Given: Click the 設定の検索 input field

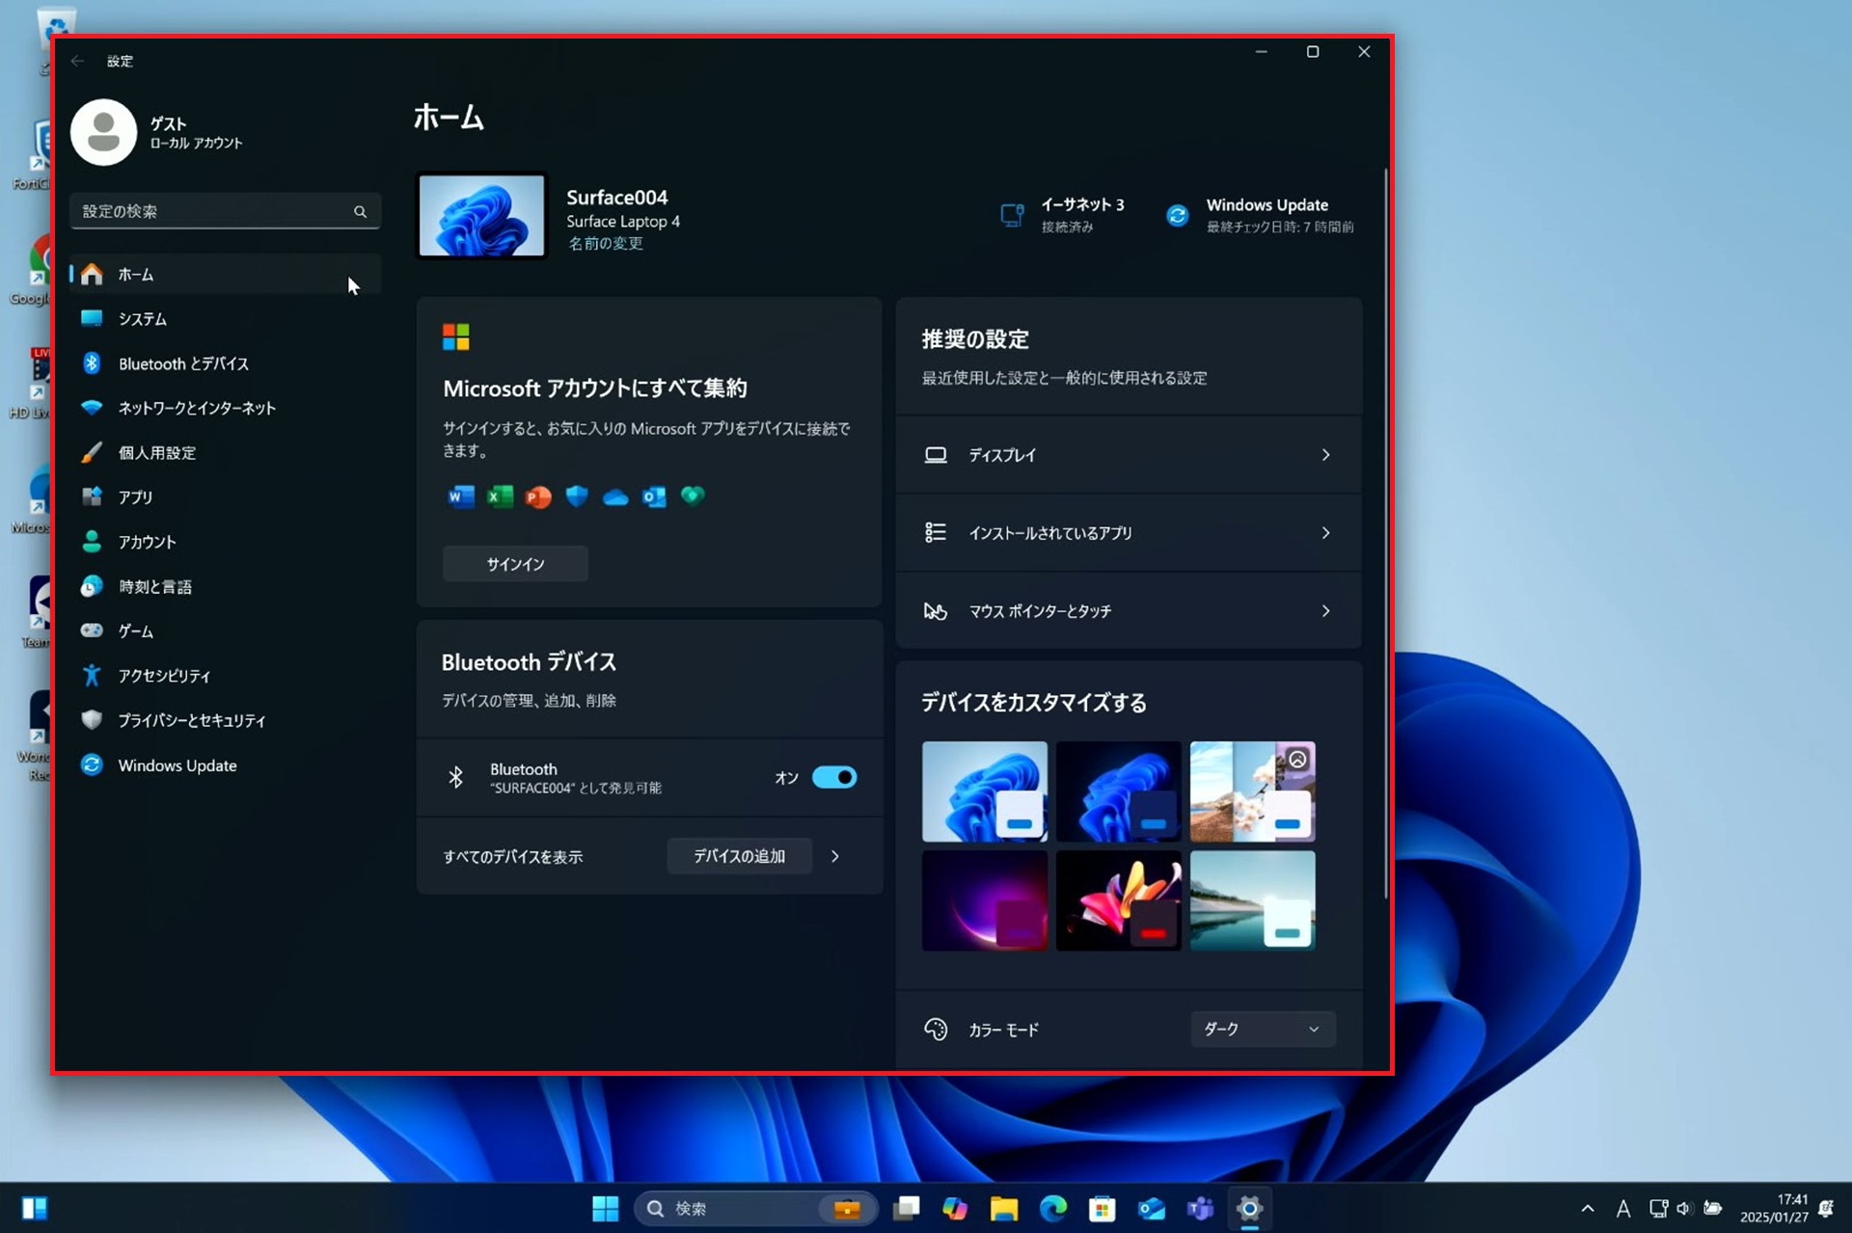Looking at the screenshot, I should 225,211.
